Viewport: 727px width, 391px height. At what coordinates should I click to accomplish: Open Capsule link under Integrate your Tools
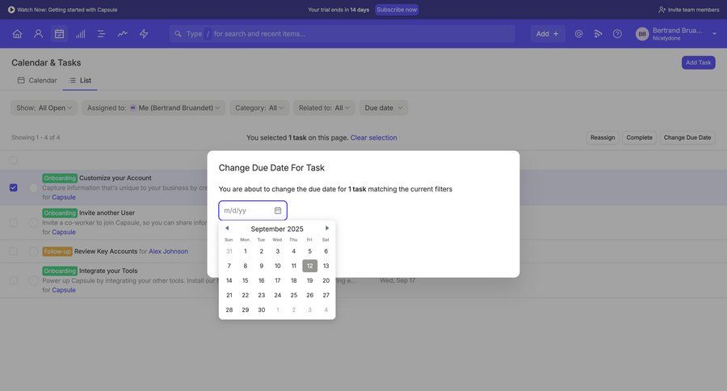pos(64,290)
